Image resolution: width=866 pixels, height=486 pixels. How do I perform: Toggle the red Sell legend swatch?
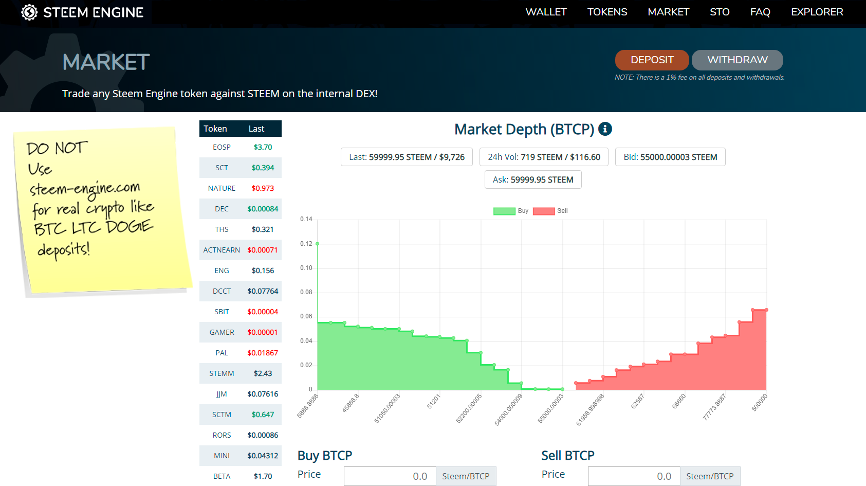pyautogui.click(x=544, y=211)
